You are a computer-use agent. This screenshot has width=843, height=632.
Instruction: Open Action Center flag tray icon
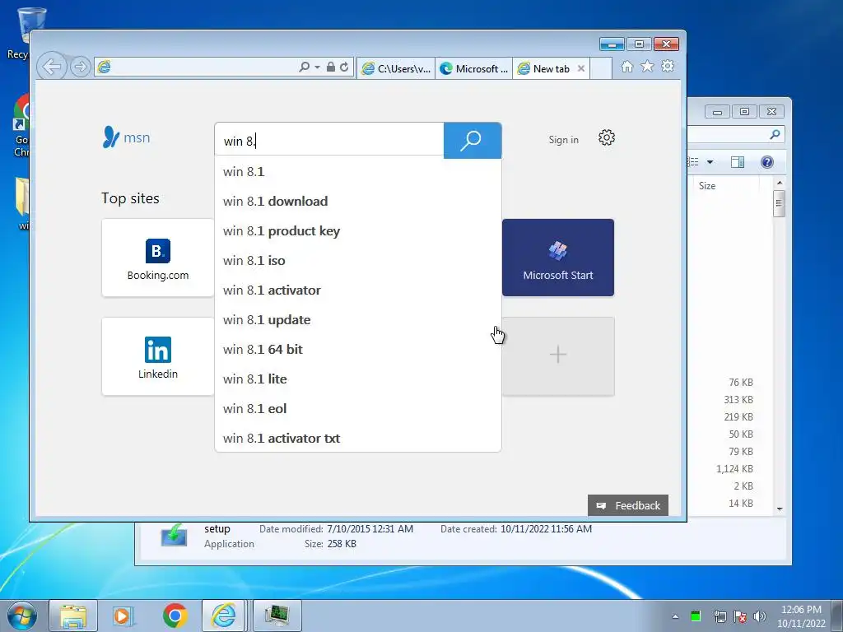point(740,616)
